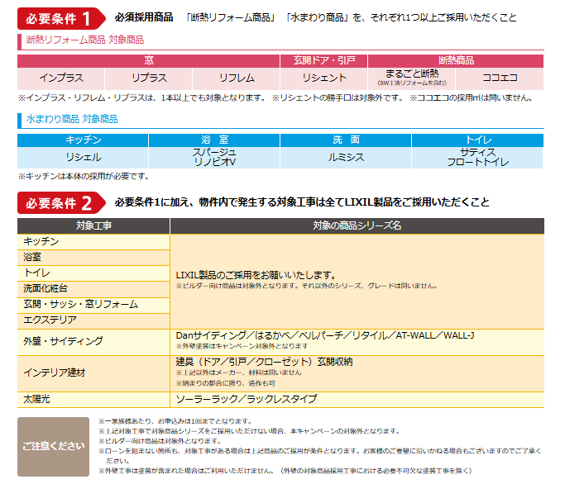Viewport: 565px width, 484px height.
Task: Select the 水まわり商品 対象商品 heading
Action: tap(72, 119)
